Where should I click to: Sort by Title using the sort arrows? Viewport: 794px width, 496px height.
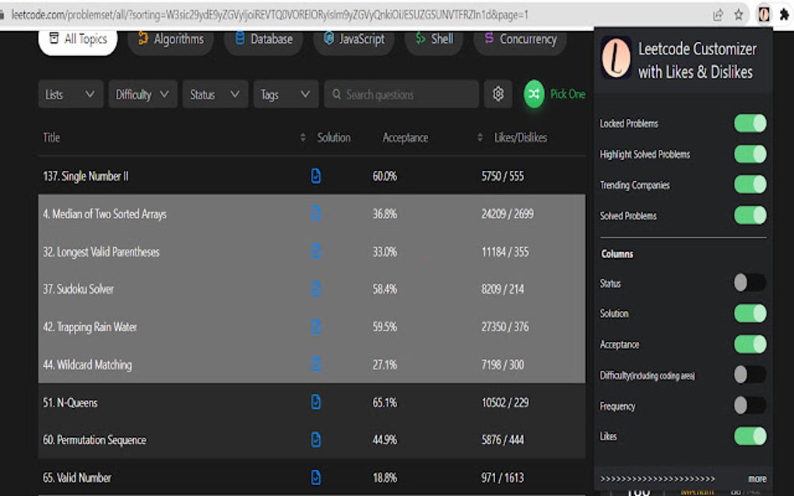point(303,138)
